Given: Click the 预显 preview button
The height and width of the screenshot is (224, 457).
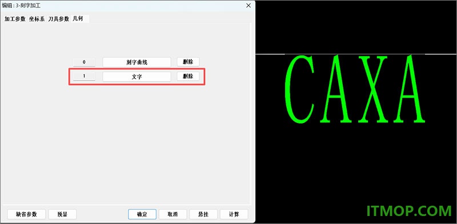Looking at the screenshot, I should 62,214.
